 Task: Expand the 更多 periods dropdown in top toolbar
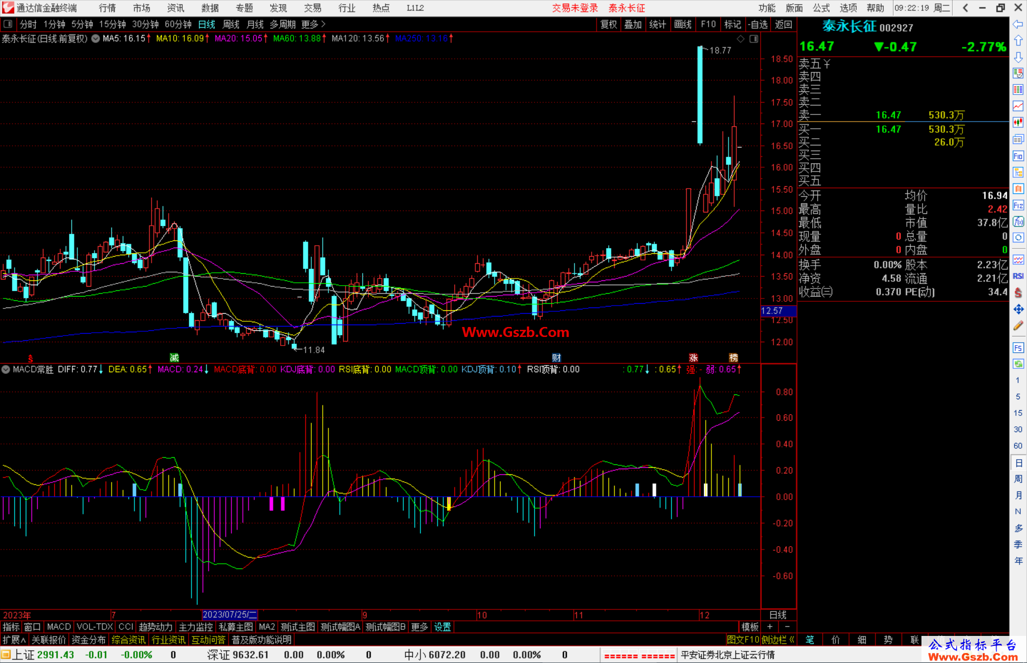tap(313, 24)
